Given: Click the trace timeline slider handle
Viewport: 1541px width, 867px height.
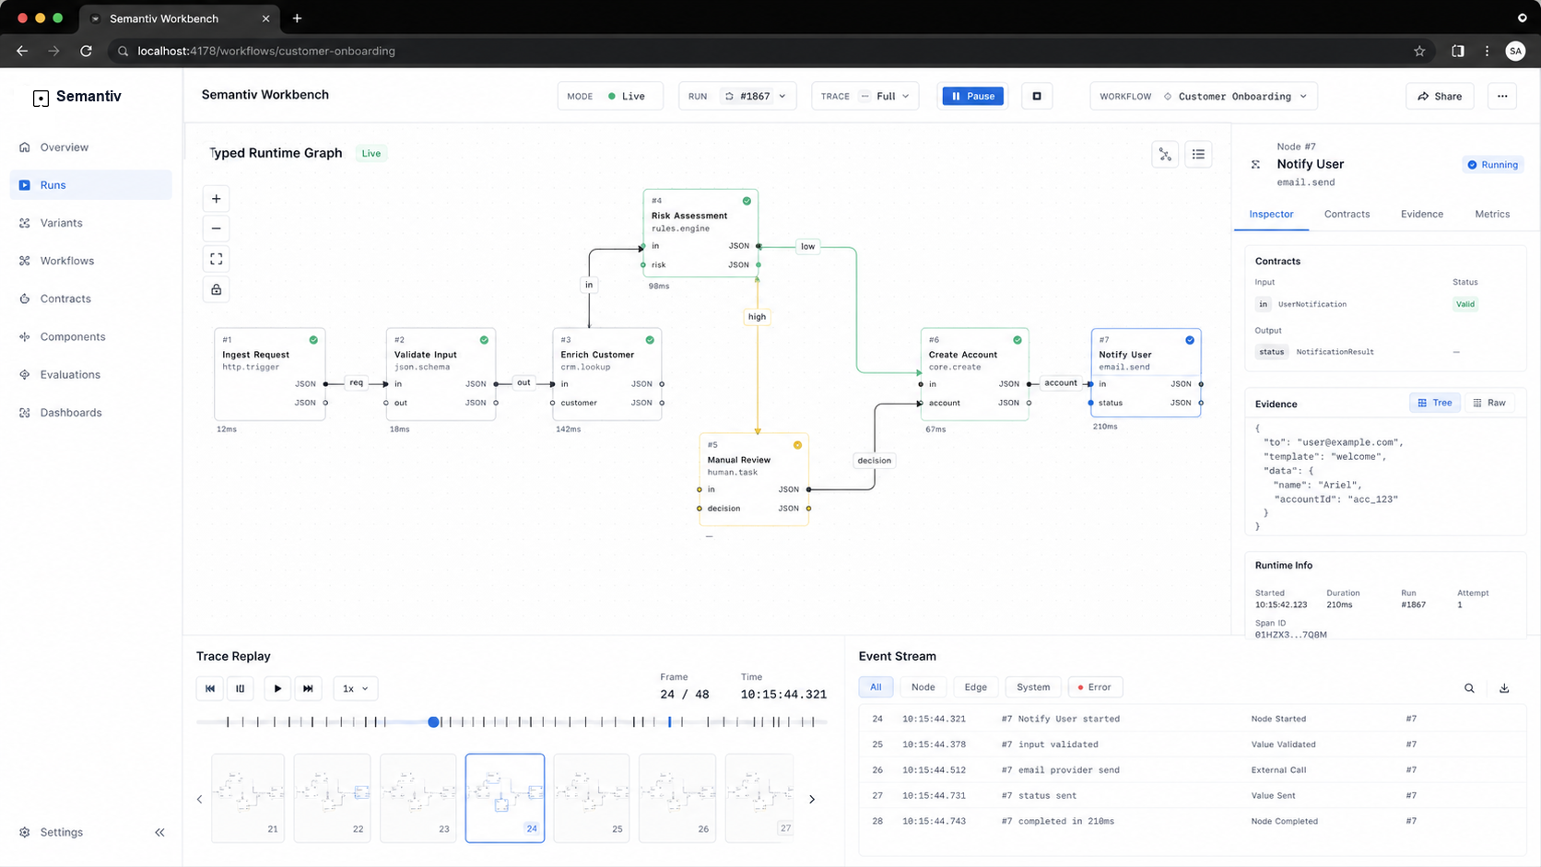Looking at the screenshot, I should [x=433, y=721].
